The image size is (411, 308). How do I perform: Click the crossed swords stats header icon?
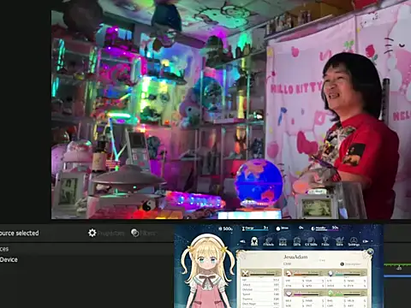coord(246,274)
